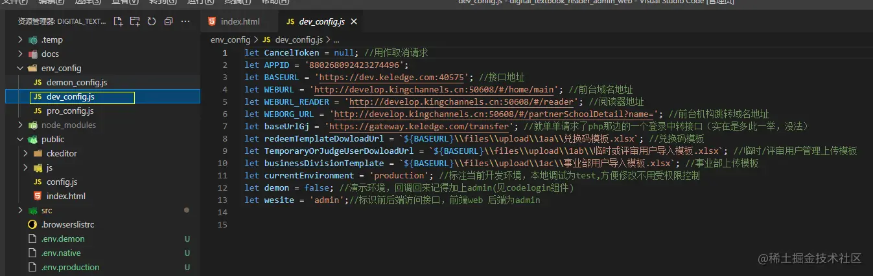The height and width of the screenshot is (276, 873).
Task: Close the dev_config.js editor tab
Action: (x=354, y=22)
